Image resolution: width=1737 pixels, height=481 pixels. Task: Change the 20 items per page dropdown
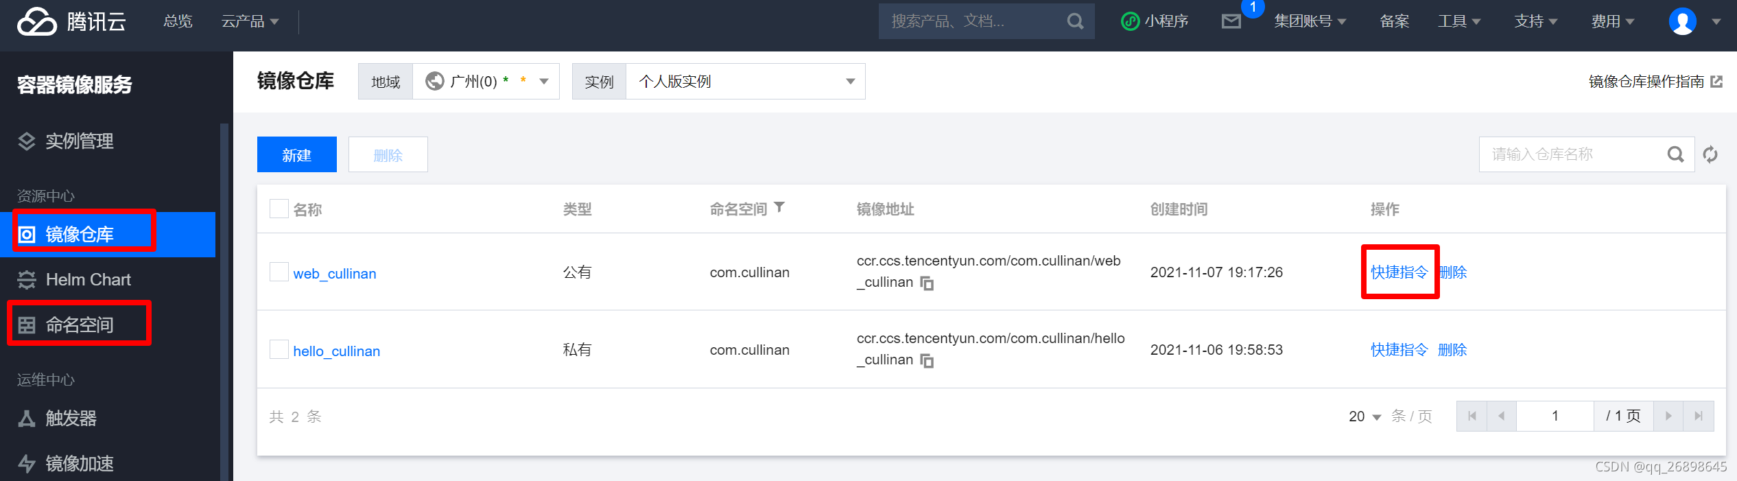(1364, 417)
